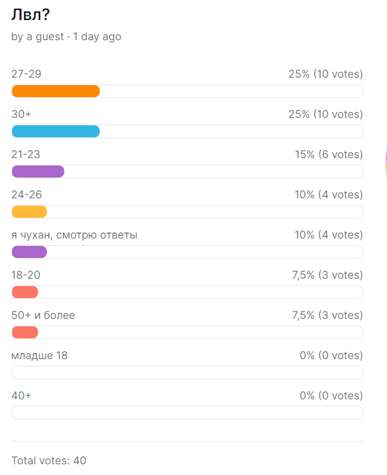387x475 pixels.
Task: Click the red 18-20 result bar
Action: click(x=25, y=292)
